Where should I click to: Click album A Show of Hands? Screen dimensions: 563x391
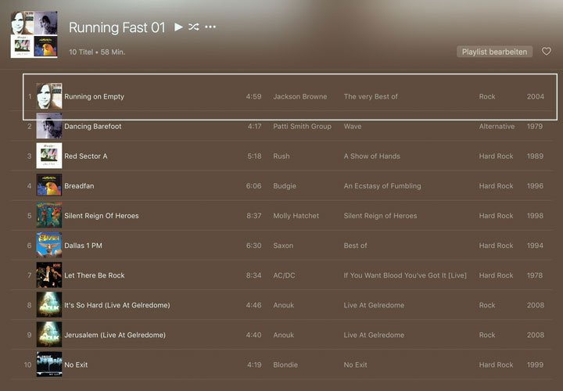pos(371,156)
